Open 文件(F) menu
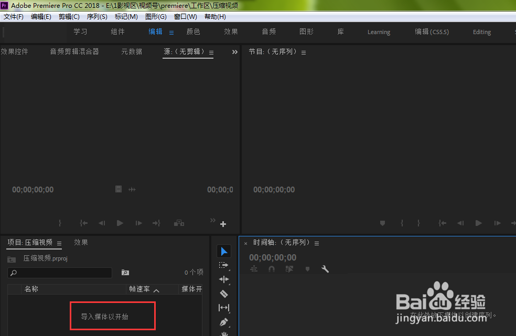Viewport: 516px width, 336px height. coord(14,16)
